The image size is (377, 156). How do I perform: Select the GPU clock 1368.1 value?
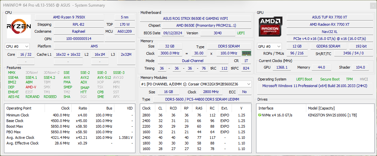pos(282,67)
